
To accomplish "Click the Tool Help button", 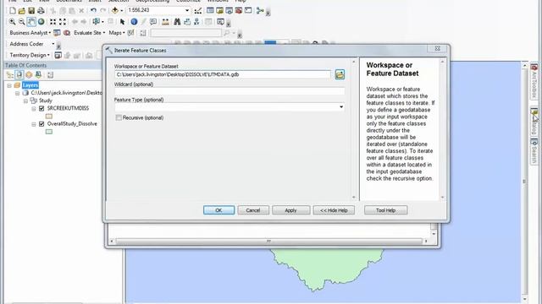I will 386,210.
